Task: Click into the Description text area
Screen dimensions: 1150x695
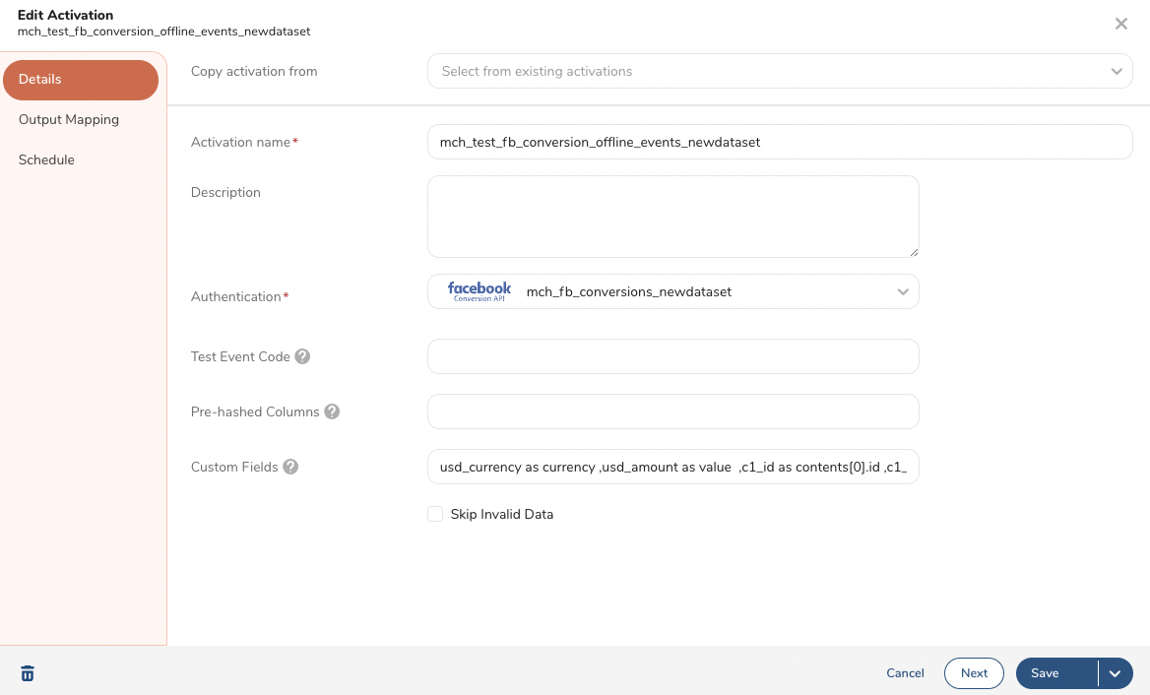Action: click(673, 217)
